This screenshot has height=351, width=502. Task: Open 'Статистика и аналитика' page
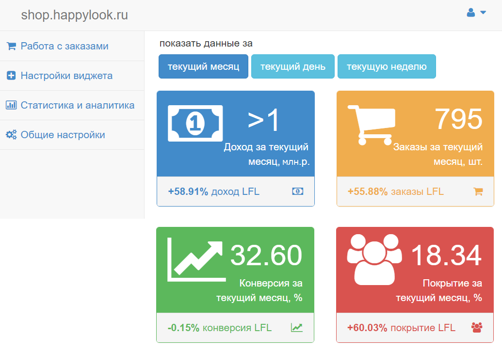tap(77, 105)
